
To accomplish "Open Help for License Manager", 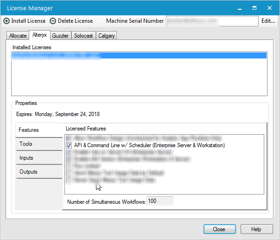I will click(x=257, y=229).
